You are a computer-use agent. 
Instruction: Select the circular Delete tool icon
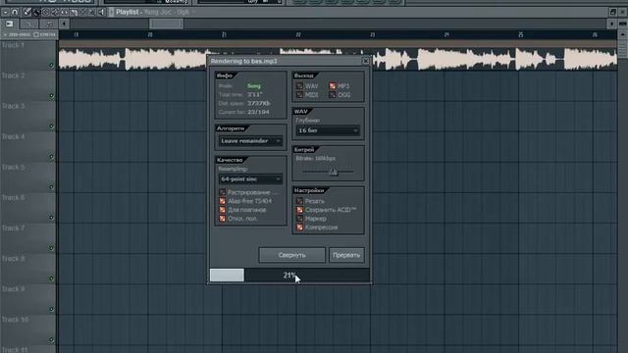[x=46, y=12]
